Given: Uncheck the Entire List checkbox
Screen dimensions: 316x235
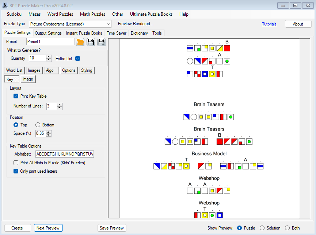Looking at the screenshot, I should click(x=77, y=58).
